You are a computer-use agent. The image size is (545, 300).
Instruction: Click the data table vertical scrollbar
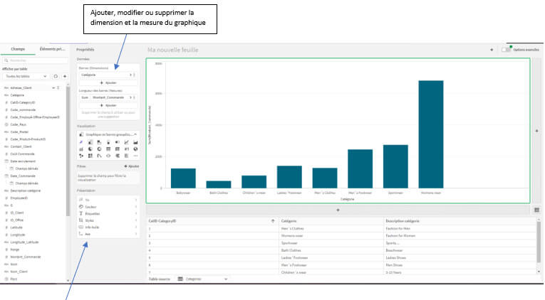click(539, 242)
